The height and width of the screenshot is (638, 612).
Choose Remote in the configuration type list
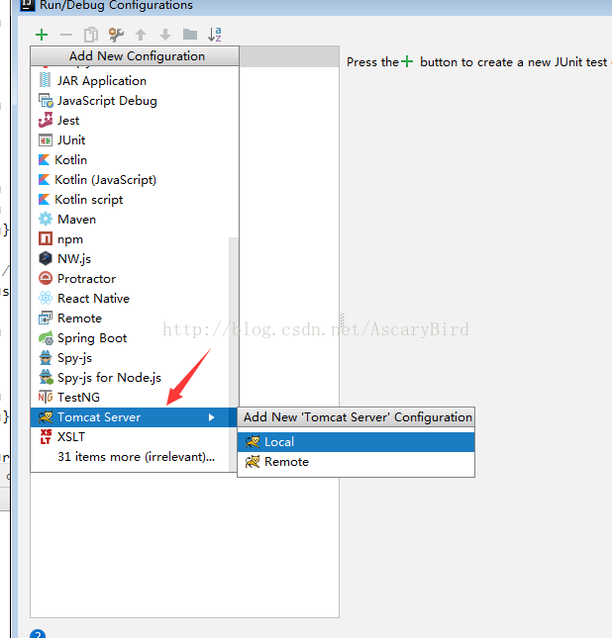click(x=134, y=319)
